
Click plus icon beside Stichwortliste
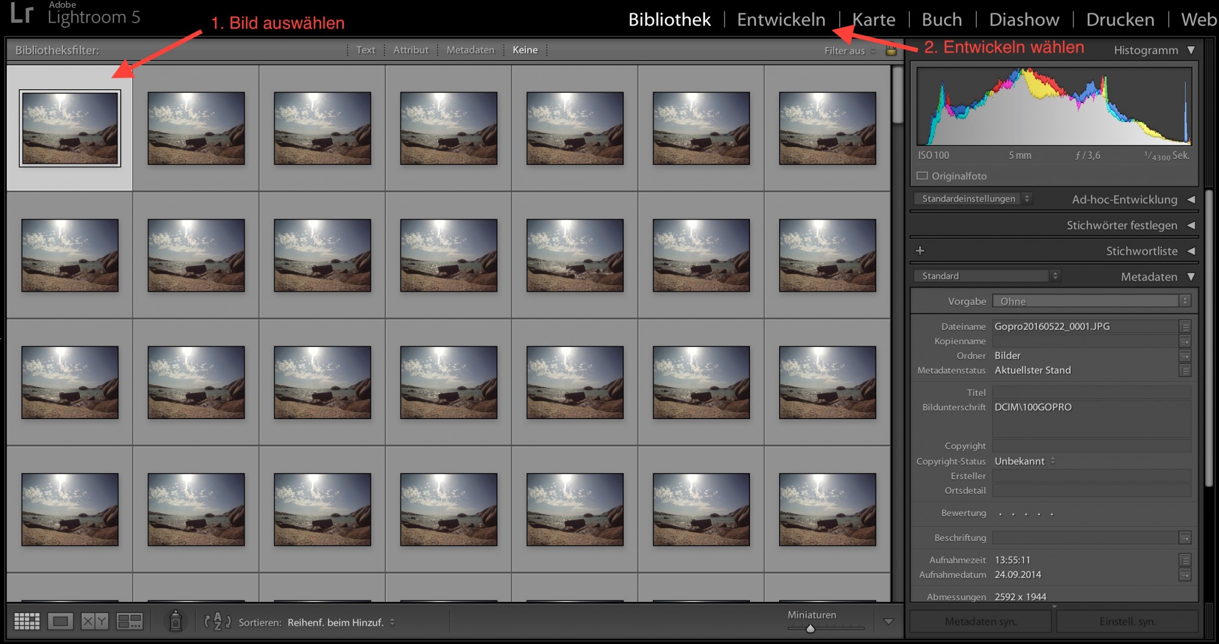[920, 251]
